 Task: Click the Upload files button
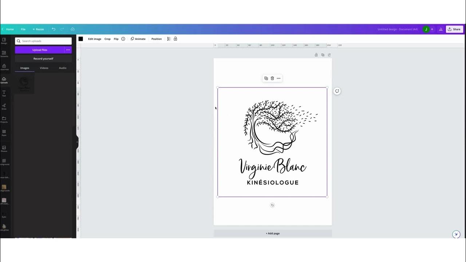click(x=40, y=50)
